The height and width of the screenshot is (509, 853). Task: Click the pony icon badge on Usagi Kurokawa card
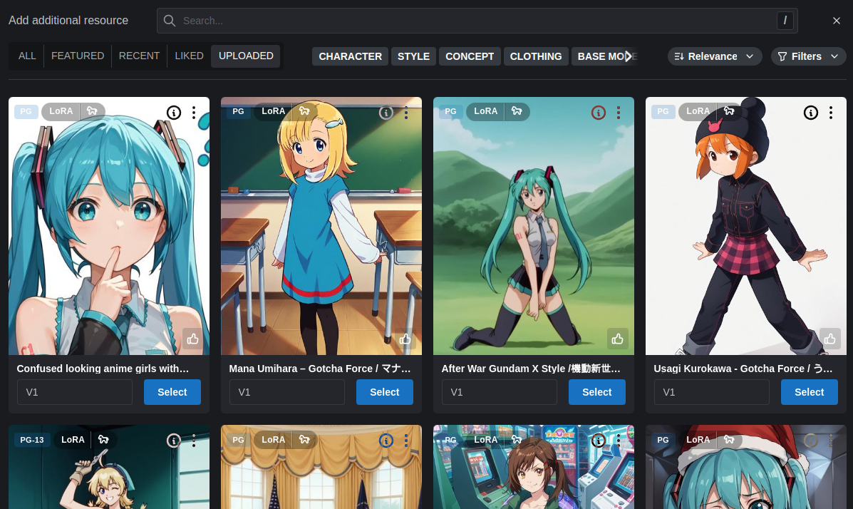(x=729, y=111)
